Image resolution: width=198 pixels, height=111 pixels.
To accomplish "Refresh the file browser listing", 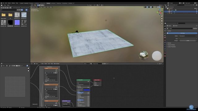I will 7,8.
